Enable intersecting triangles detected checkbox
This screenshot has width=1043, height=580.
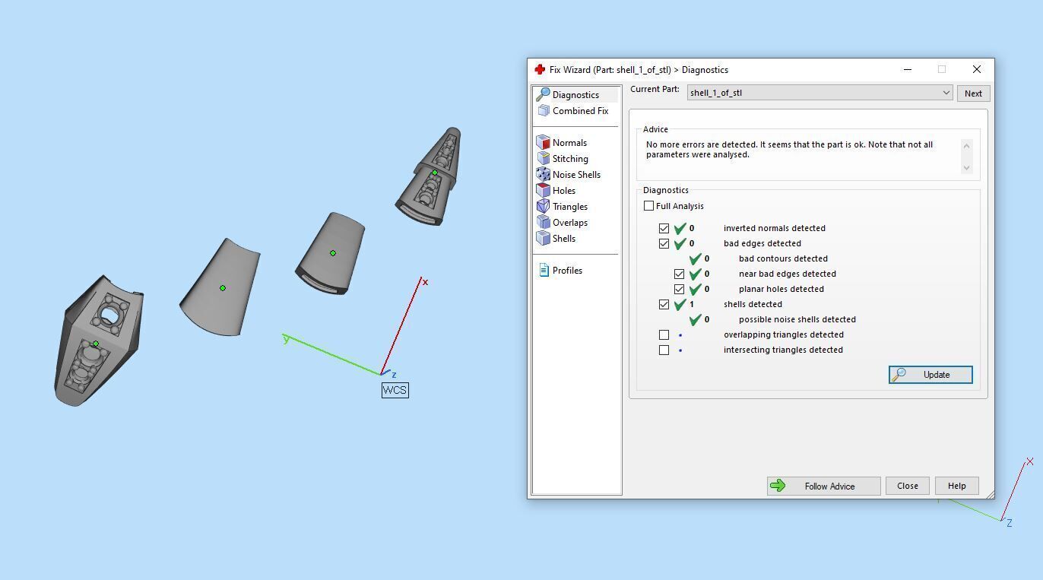tap(664, 350)
